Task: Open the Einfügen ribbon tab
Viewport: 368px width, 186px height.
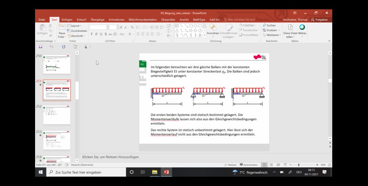Action: [67, 20]
